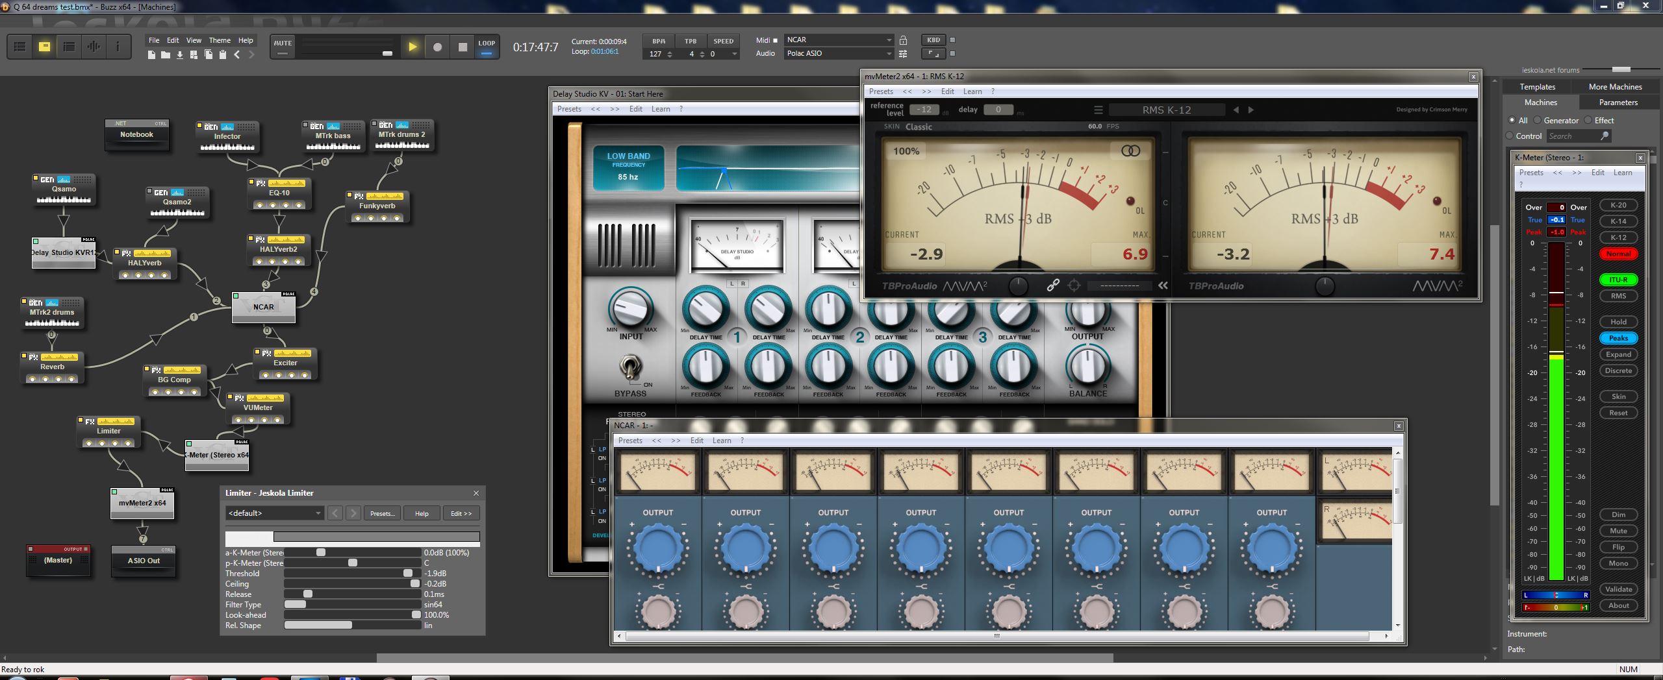
Task: Open the Midi NCAR dropdown
Action: [839, 40]
